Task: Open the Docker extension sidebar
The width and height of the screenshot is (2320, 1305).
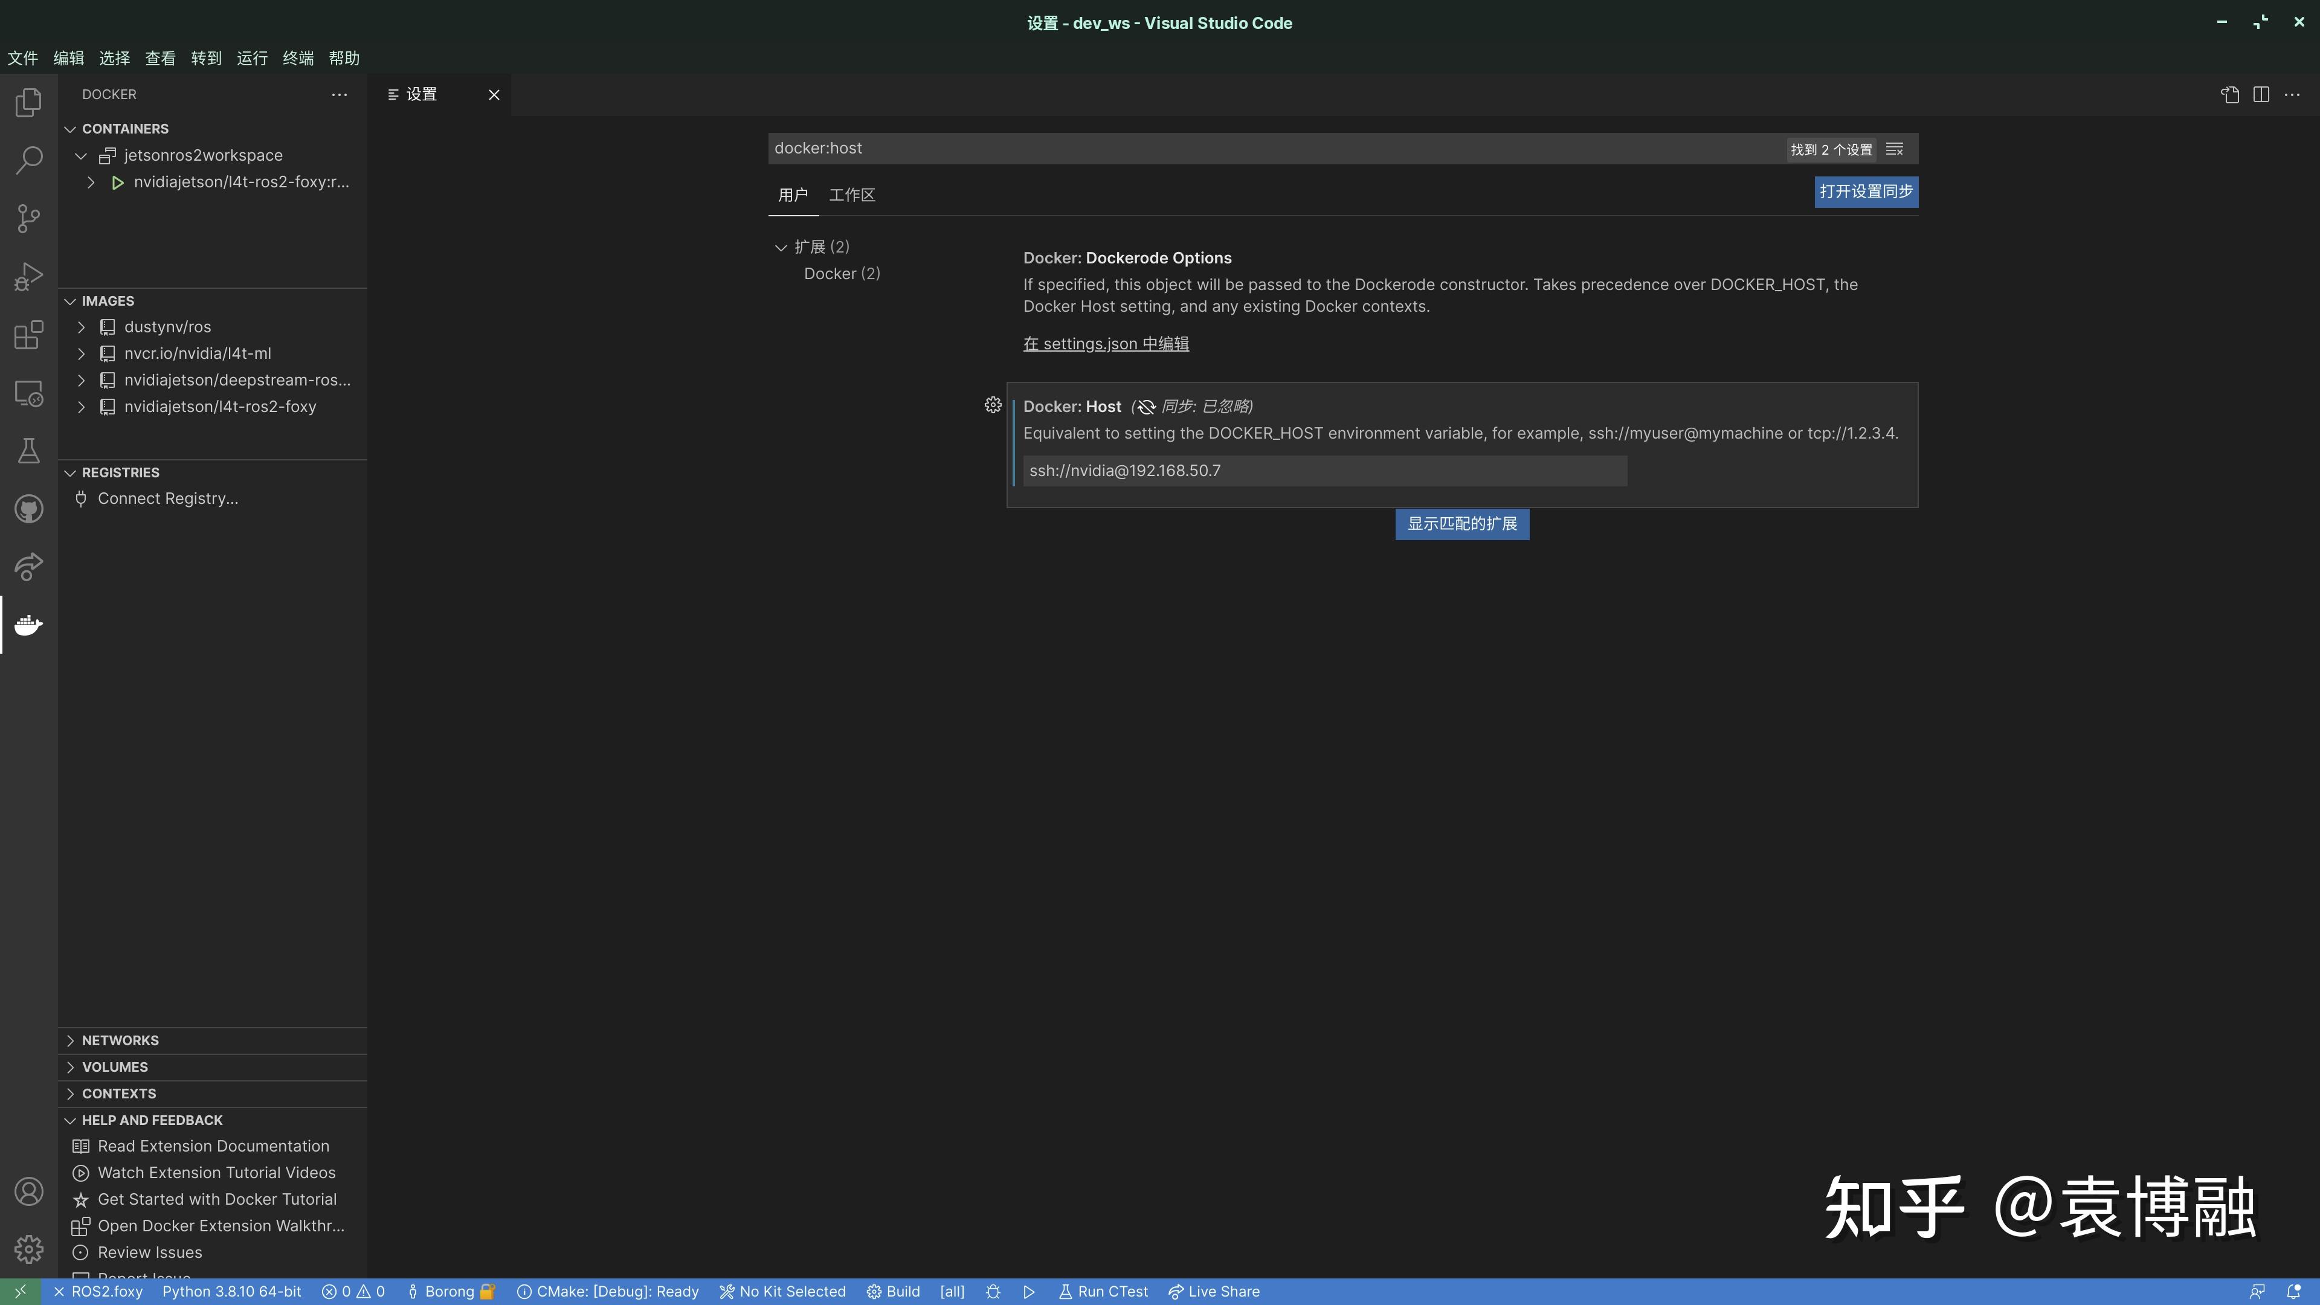Action: (28, 624)
